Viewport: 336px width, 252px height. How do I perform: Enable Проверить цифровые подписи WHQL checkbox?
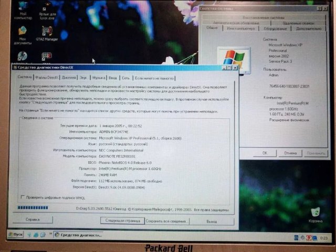pos(23,197)
